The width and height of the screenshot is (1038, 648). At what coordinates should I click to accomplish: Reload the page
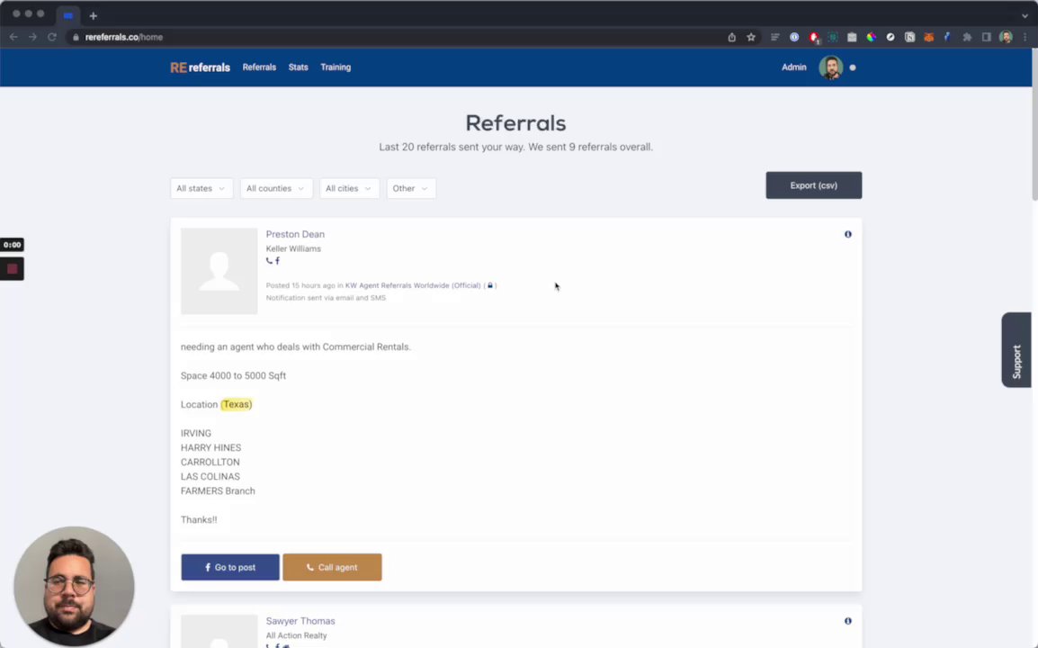pyautogui.click(x=51, y=37)
